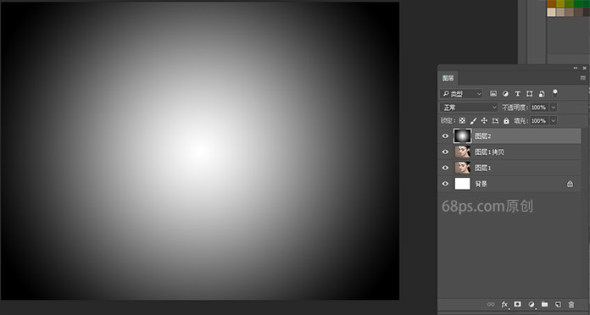
Task: Toggle visibility of 背景 layer
Action: pyautogui.click(x=445, y=184)
